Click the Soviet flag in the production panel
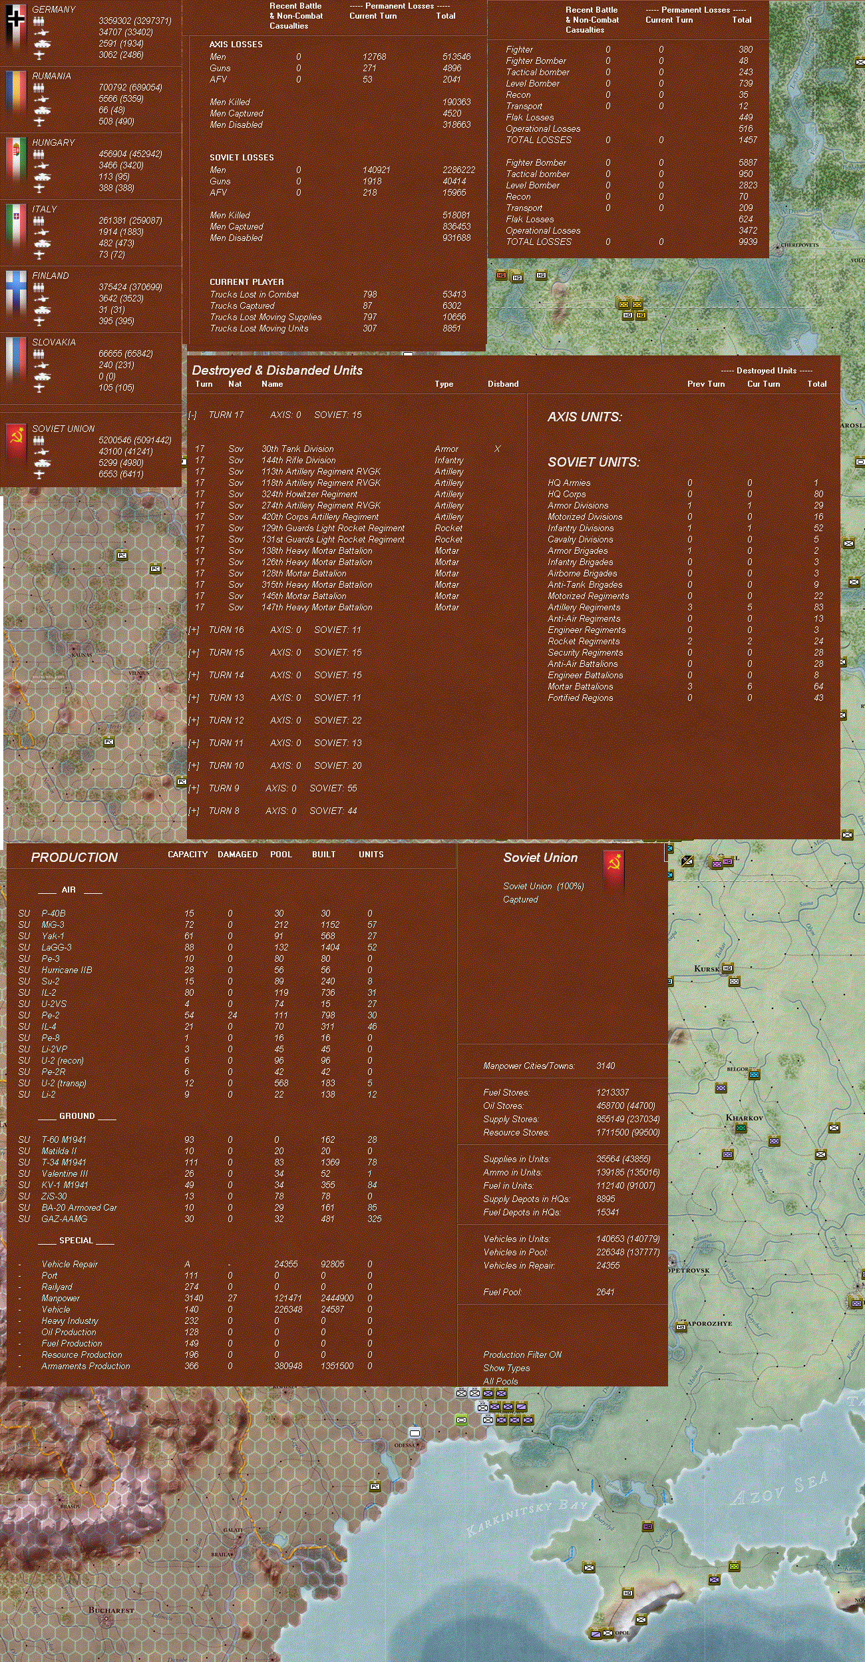This screenshot has width=865, height=1662. click(x=613, y=871)
